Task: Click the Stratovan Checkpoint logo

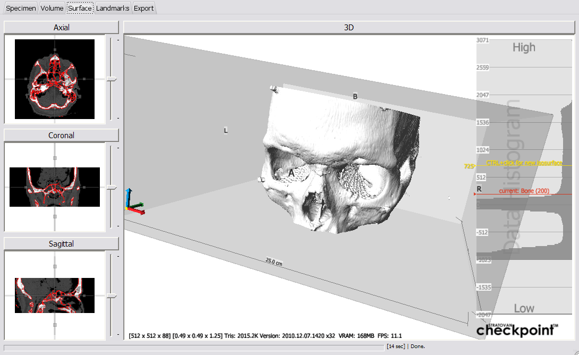Action: (x=517, y=329)
